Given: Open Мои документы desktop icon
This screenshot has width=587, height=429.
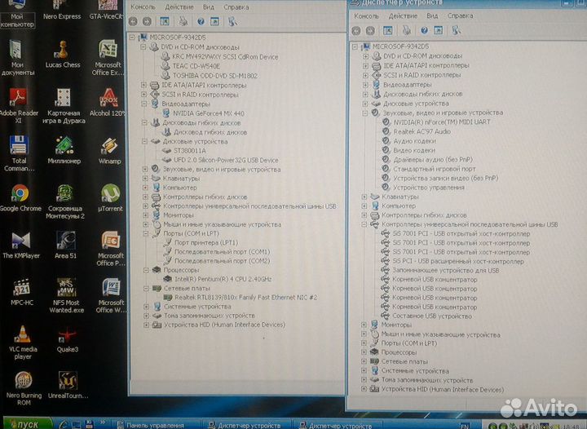Looking at the screenshot, I should click(x=17, y=58).
